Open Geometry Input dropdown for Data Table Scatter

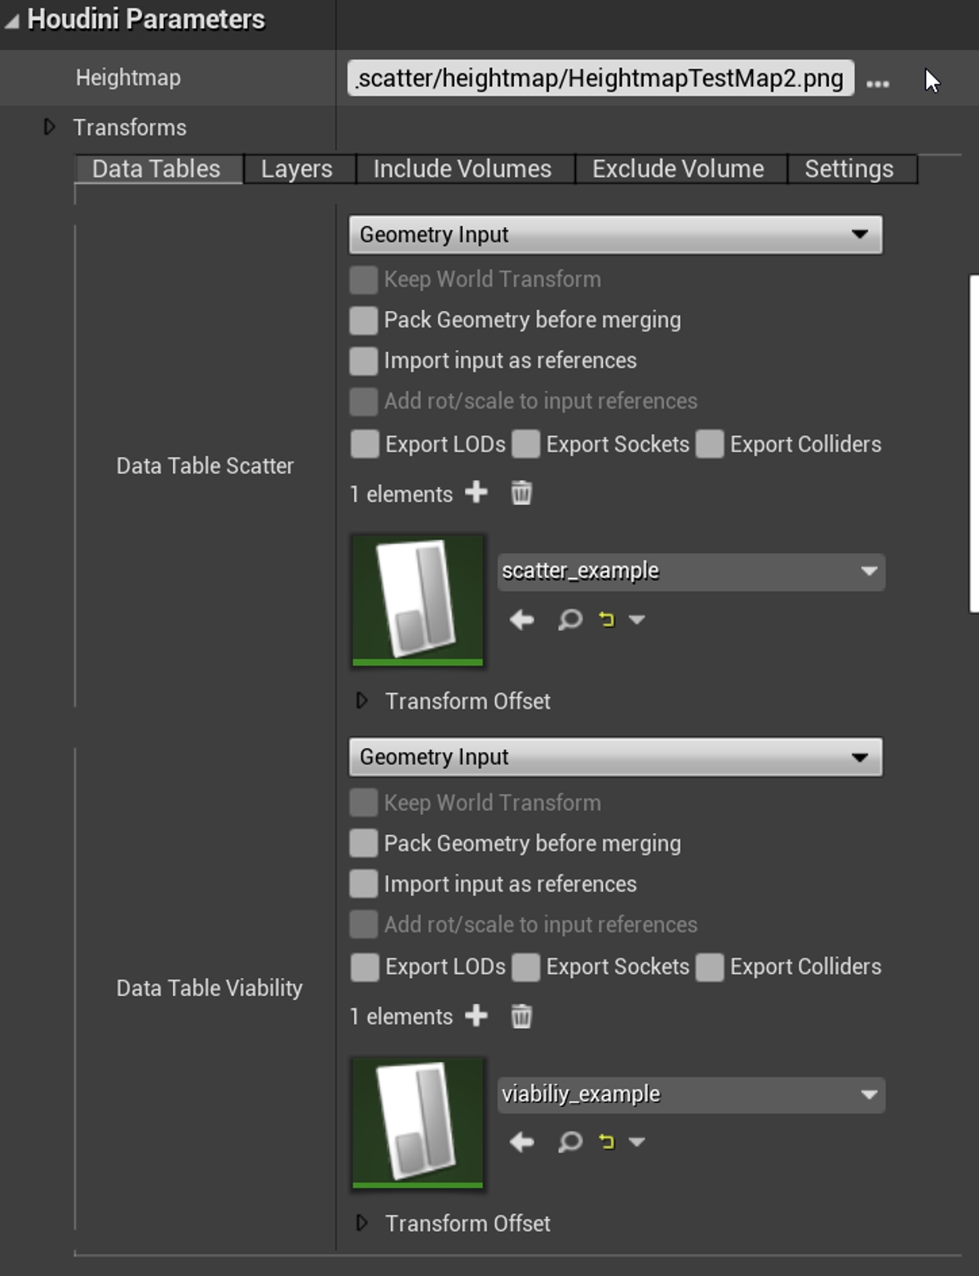pos(615,234)
